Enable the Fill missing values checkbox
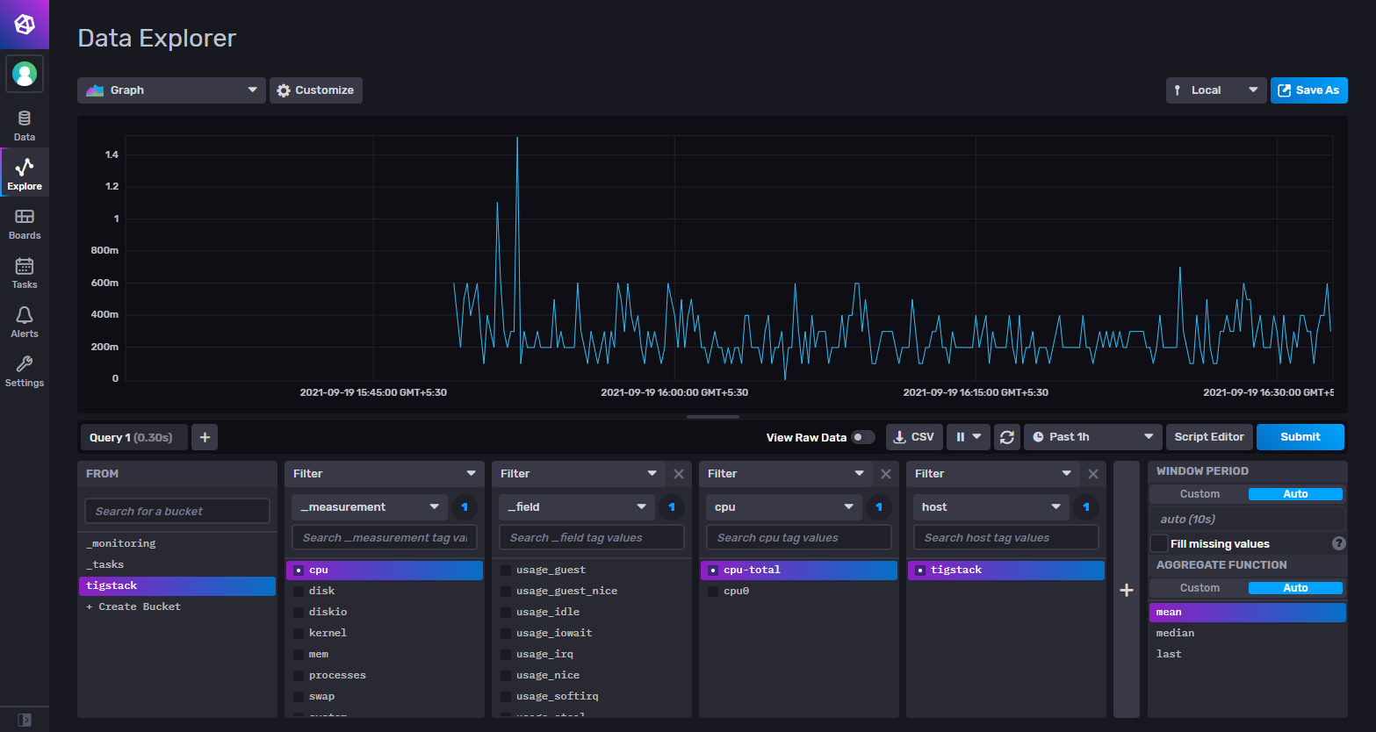Viewport: 1376px width, 732px height. [x=1157, y=542]
